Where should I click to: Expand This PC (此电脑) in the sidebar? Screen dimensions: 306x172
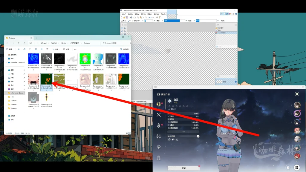[6, 116]
